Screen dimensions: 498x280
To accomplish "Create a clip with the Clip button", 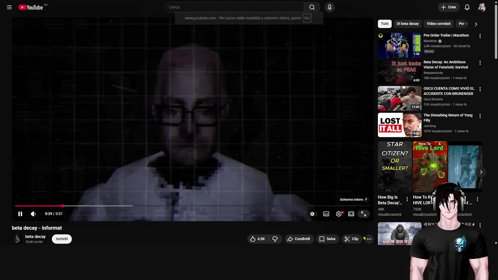I will coord(351,239).
